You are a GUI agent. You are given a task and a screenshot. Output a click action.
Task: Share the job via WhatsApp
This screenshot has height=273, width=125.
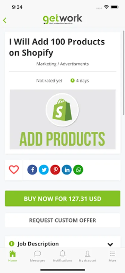pos(78,170)
